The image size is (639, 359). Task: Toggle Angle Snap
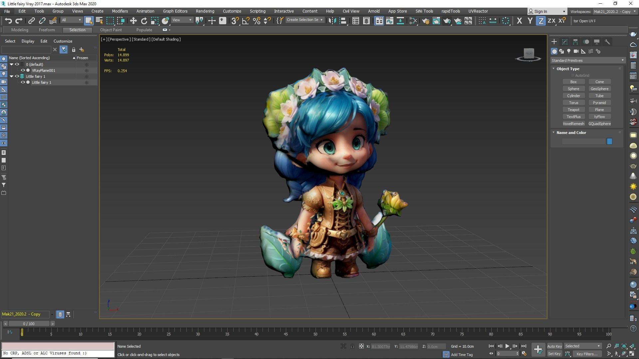pyautogui.click(x=246, y=21)
